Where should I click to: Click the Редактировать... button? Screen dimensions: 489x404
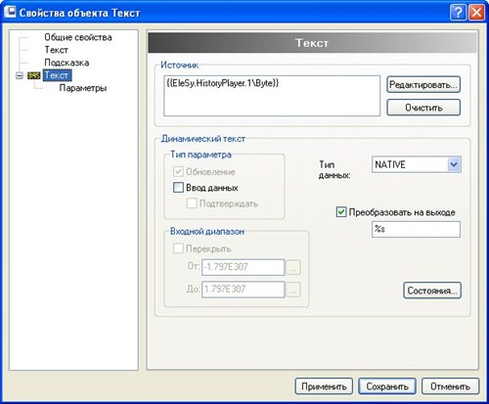[x=423, y=85]
